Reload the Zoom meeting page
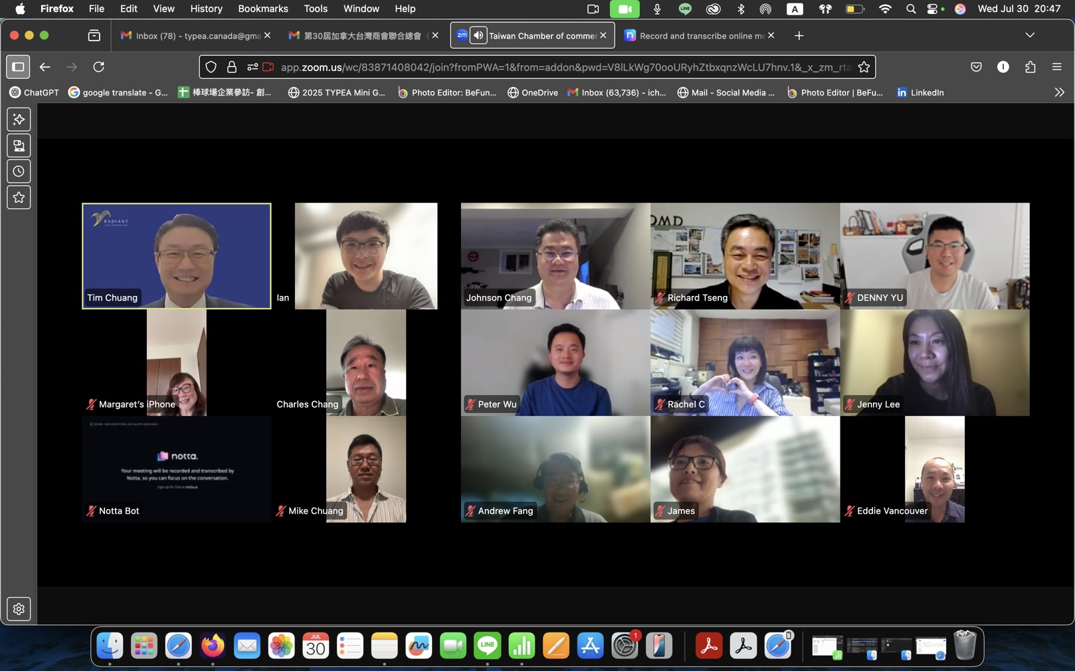The height and width of the screenshot is (671, 1075). [98, 66]
